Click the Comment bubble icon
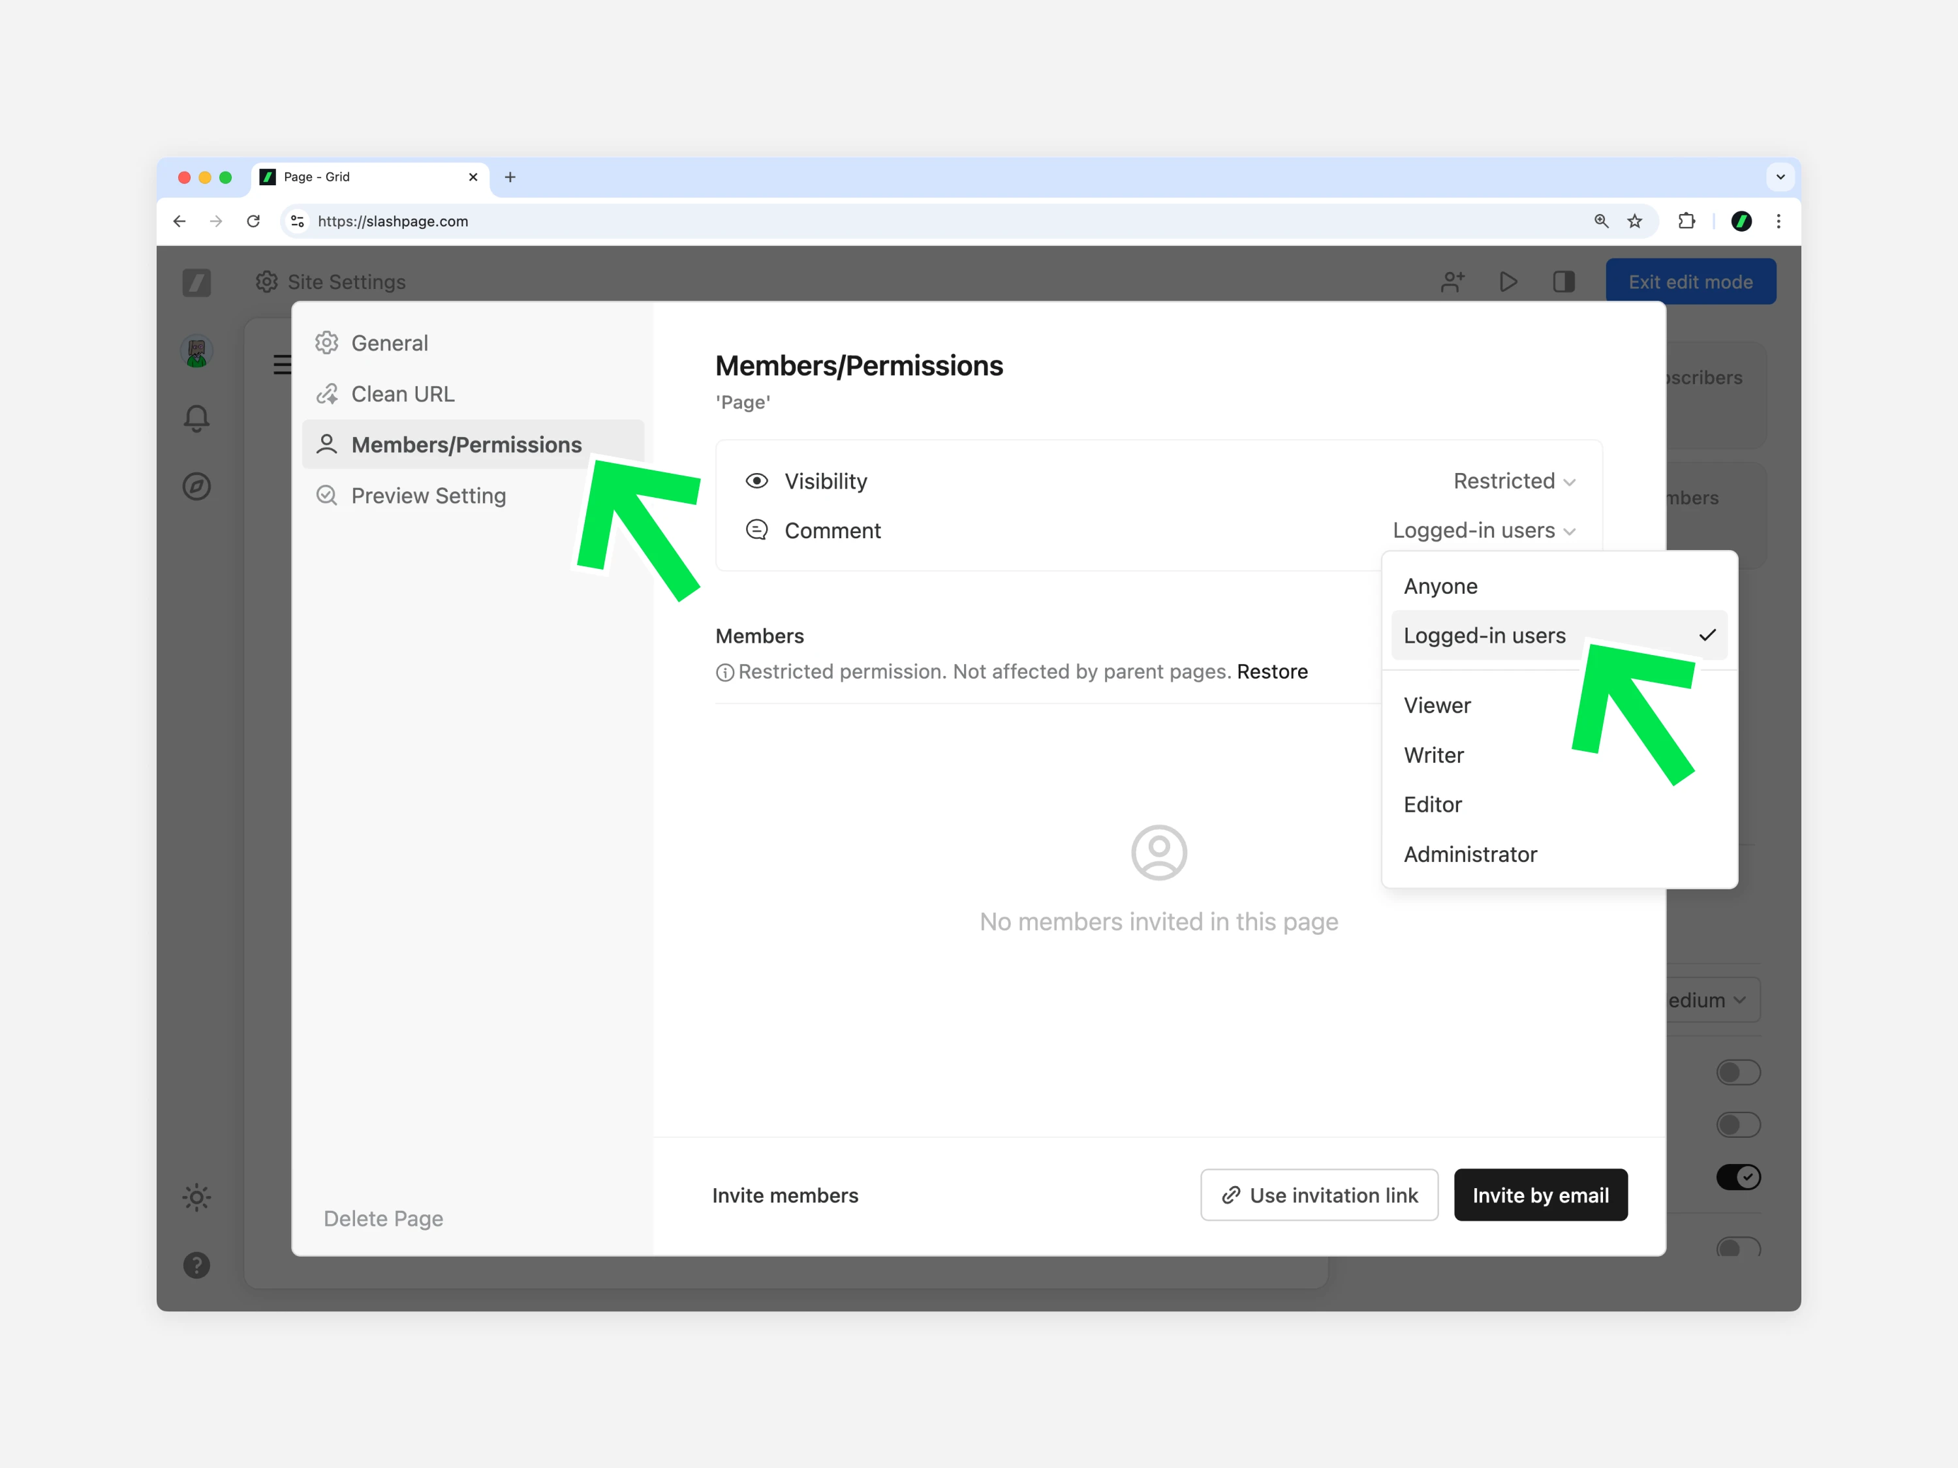This screenshot has width=1958, height=1468. 757,530
